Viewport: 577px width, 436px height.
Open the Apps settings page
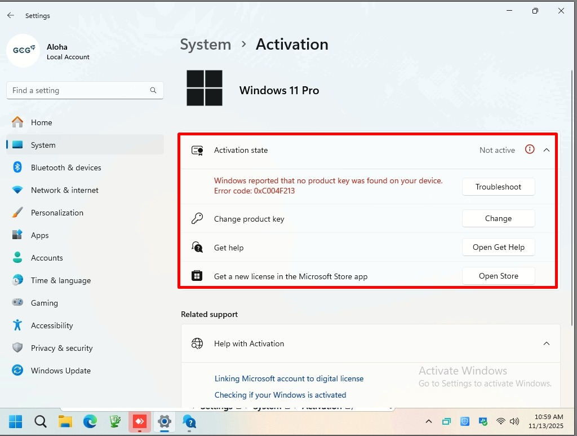click(x=85, y=235)
